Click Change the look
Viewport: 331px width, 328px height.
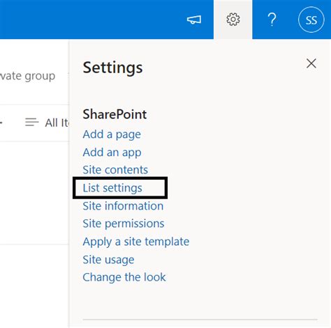pos(124,277)
